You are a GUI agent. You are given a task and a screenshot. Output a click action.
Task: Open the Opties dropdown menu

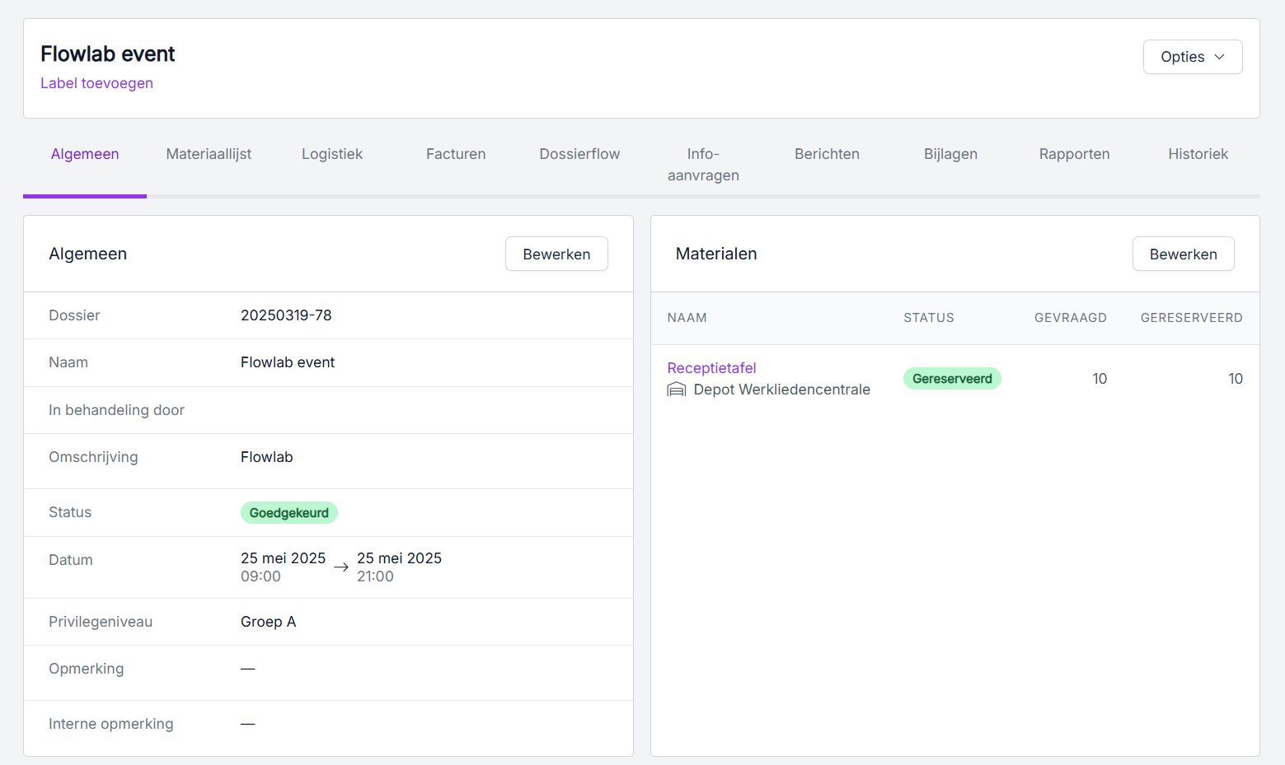pyautogui.click(x=1192, y=57)
